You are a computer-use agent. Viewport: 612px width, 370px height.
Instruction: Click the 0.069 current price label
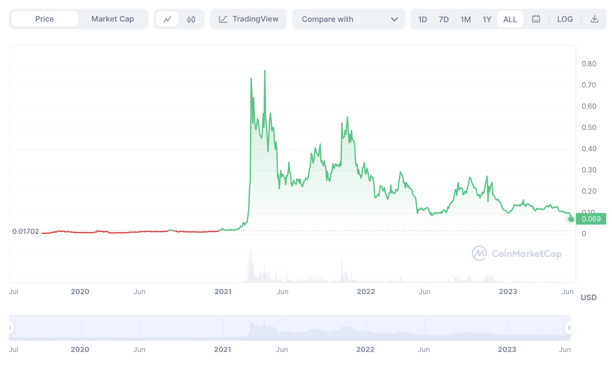point(591,219)
